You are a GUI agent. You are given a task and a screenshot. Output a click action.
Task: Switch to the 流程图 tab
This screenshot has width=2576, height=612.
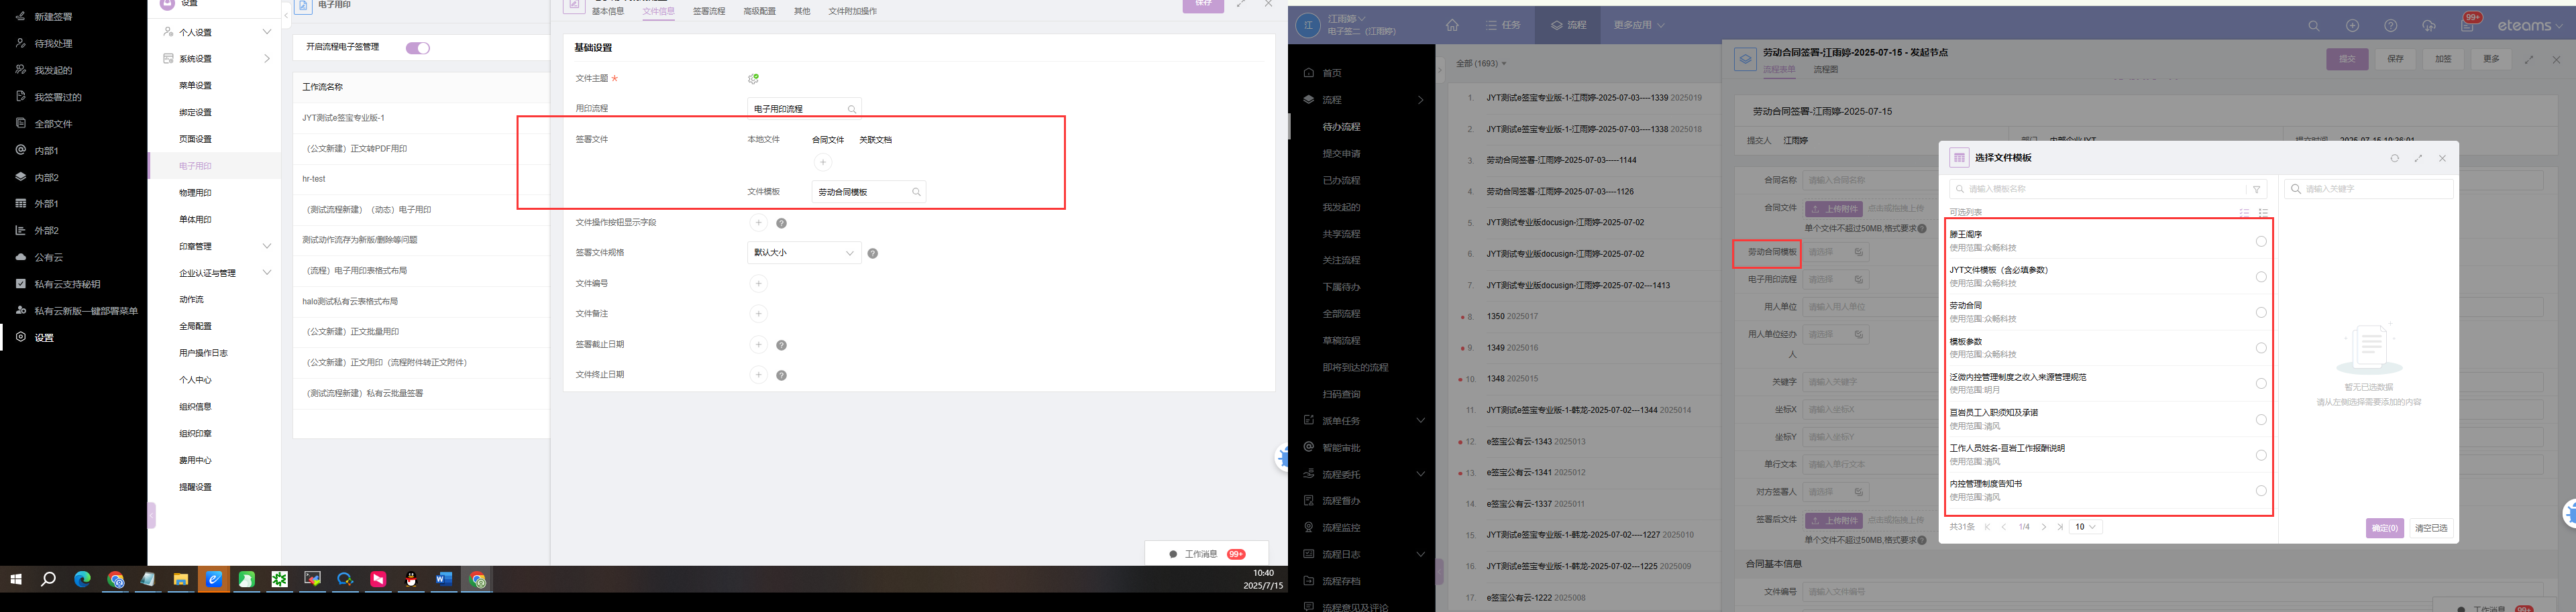[x=1826, y=70]
